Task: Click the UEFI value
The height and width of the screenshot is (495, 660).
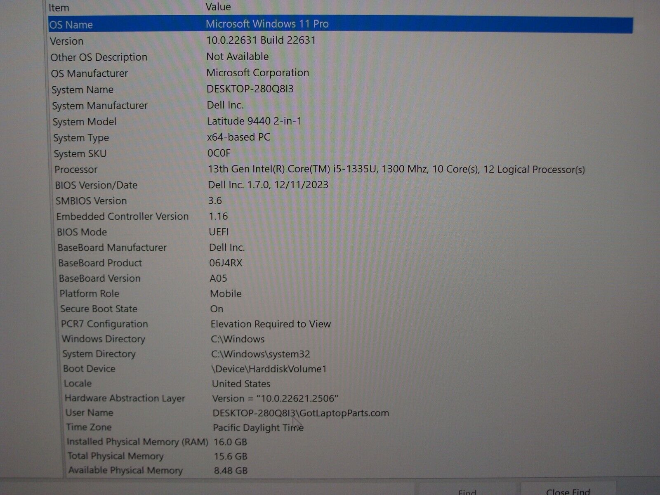Action: coord(219,232)
